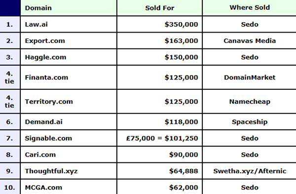Select the Canavas Media seller cell
The height and width of the screenshot is (194, 296).
click(x=249, y=41)
